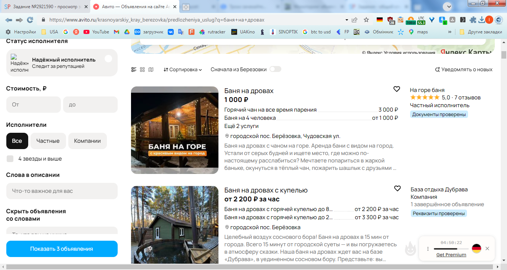Click 'Что-то важное для вас' input
The width and height of the screenshot is (507, 270).
(x=62, y=191)
